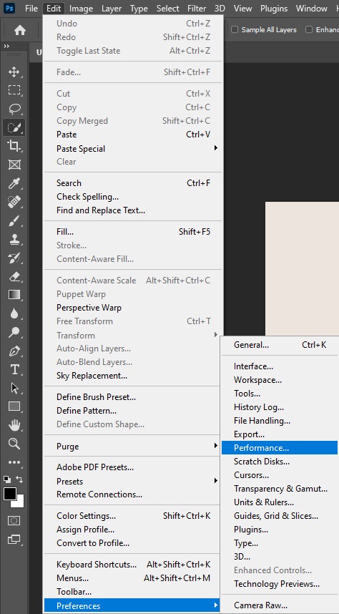The height and width of the screenshot is (614, 339).
Task: Highlight the Preferences entry in Edit menu
Action: tap(133, 605)
